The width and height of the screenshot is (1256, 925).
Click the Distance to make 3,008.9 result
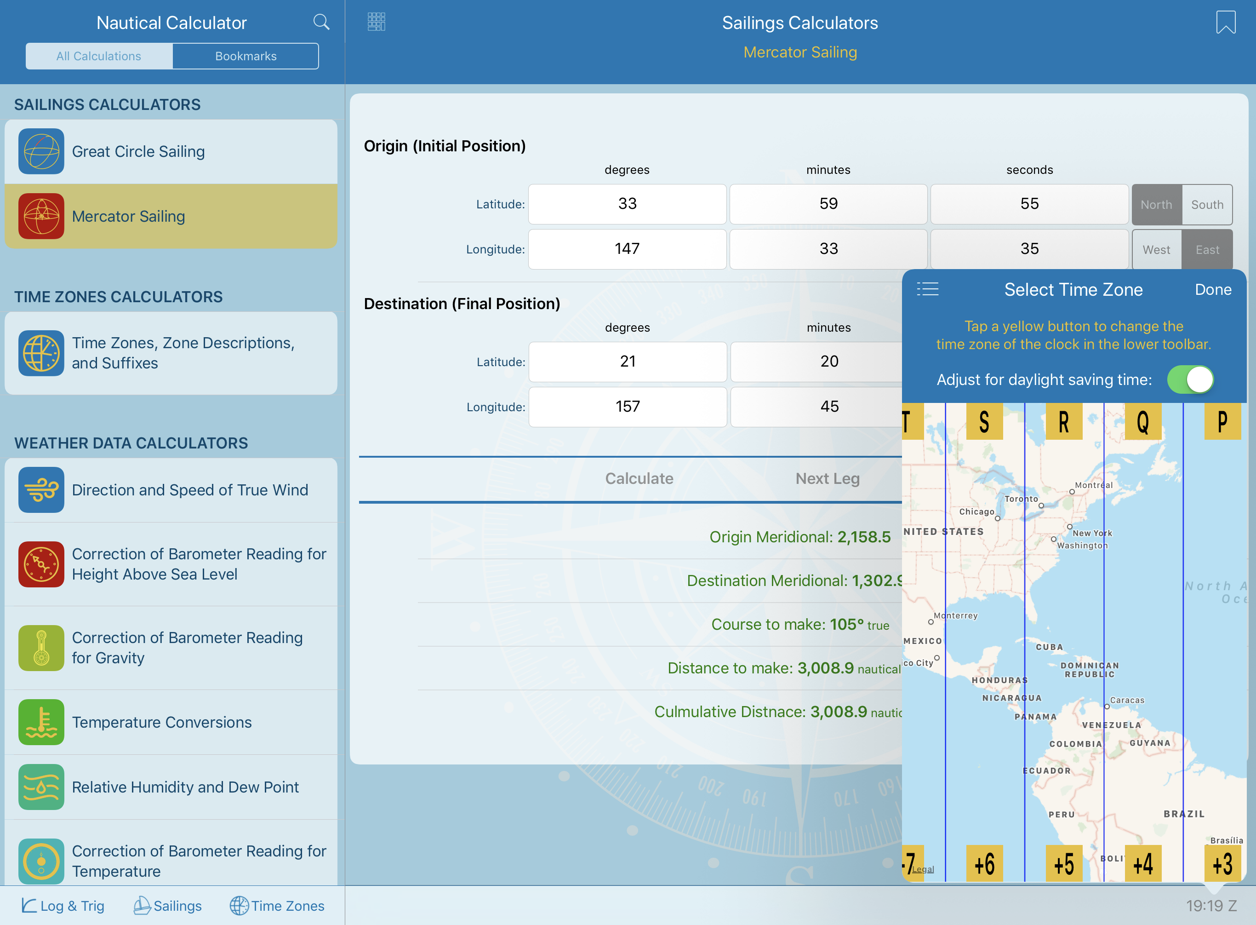pyautogui.click(x=785, y=668)
